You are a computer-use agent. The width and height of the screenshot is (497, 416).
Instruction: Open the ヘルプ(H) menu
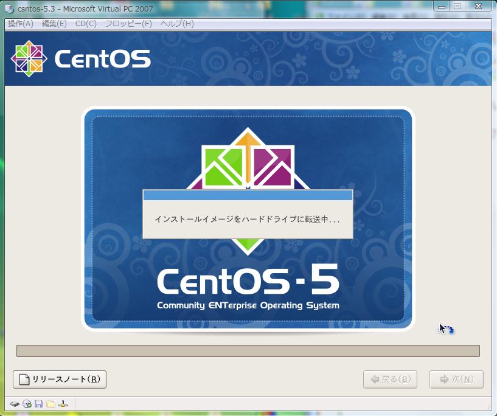tap(177, 24)
